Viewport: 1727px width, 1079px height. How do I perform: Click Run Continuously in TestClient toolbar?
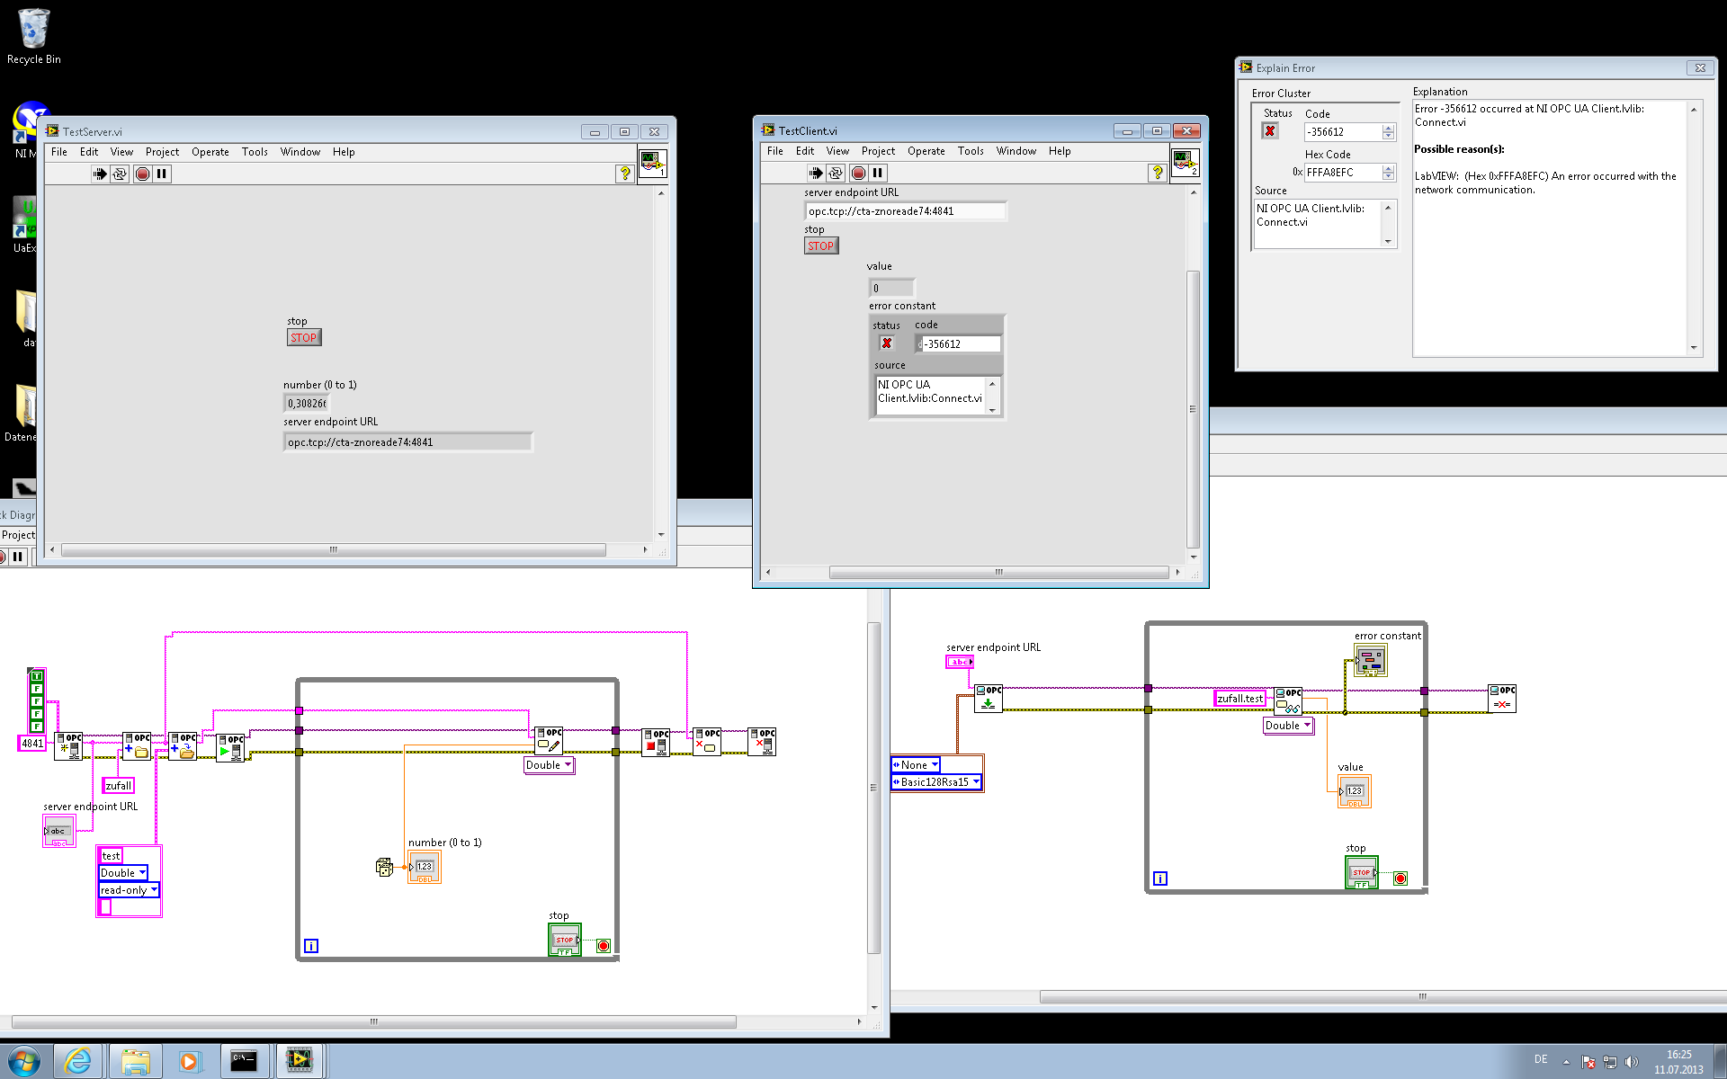point(836,173)
